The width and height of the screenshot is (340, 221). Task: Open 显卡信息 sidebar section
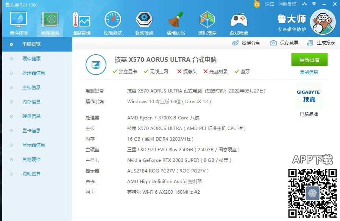click(x=31, y=131)
